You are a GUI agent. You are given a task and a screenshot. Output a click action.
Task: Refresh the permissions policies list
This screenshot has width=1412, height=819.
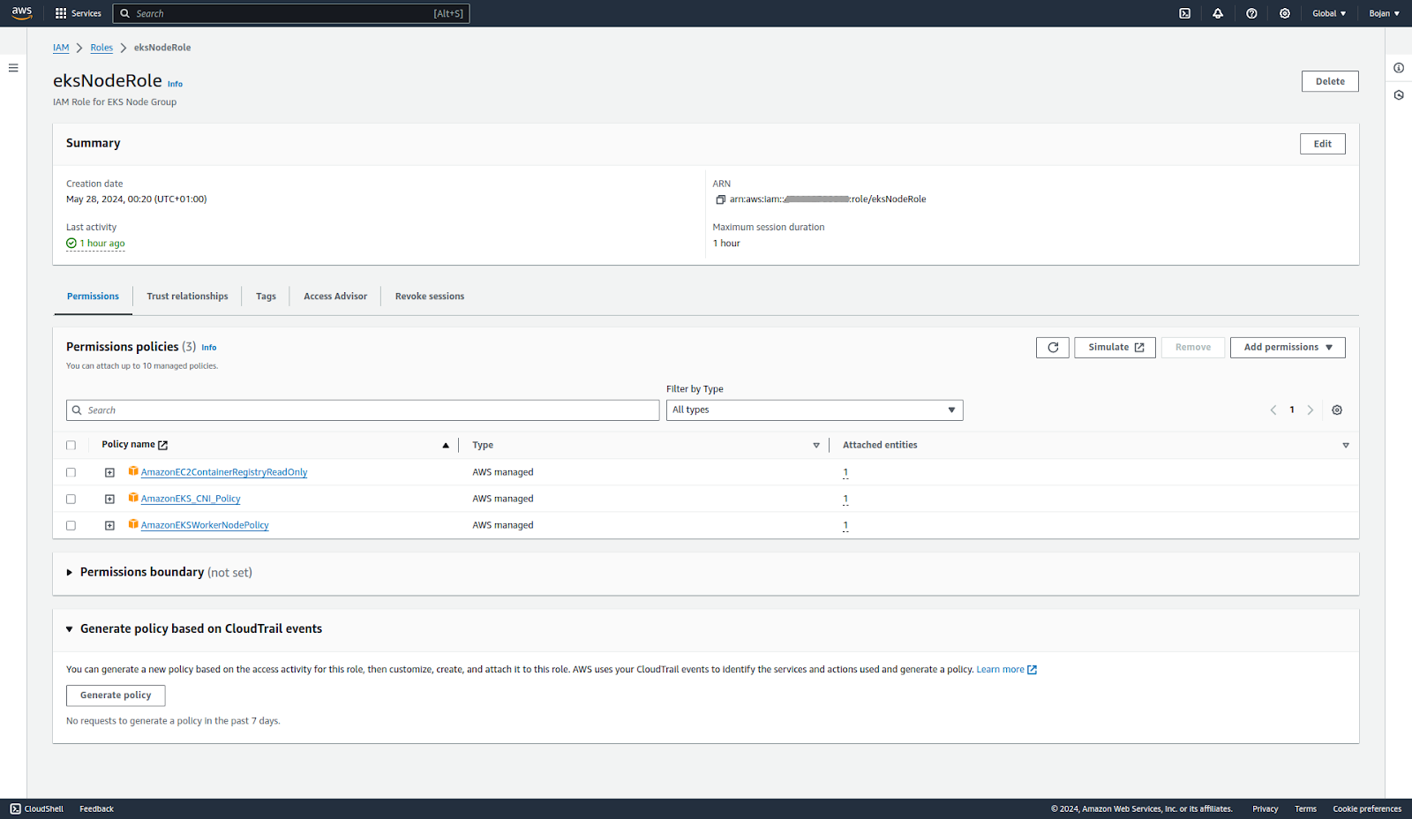point(1053,348)
